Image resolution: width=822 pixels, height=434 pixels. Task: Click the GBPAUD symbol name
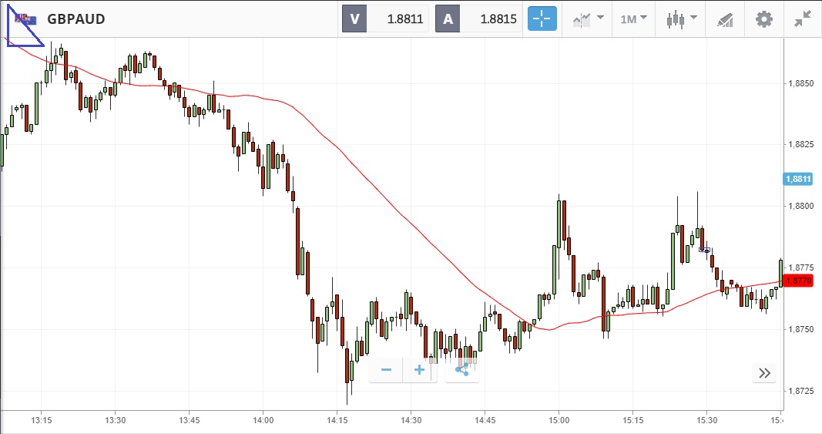click(x=76, y=19)
